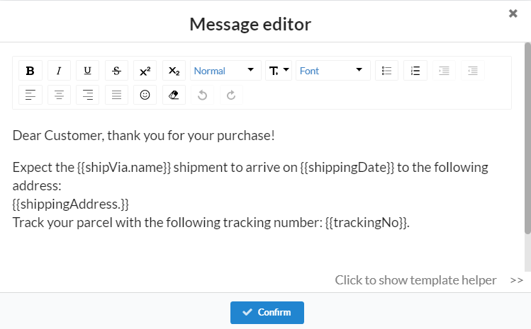Screen dimensions: 531x329
Task: Click the {{shipVia.name}} placeholder text
Action: click(124, 168)
